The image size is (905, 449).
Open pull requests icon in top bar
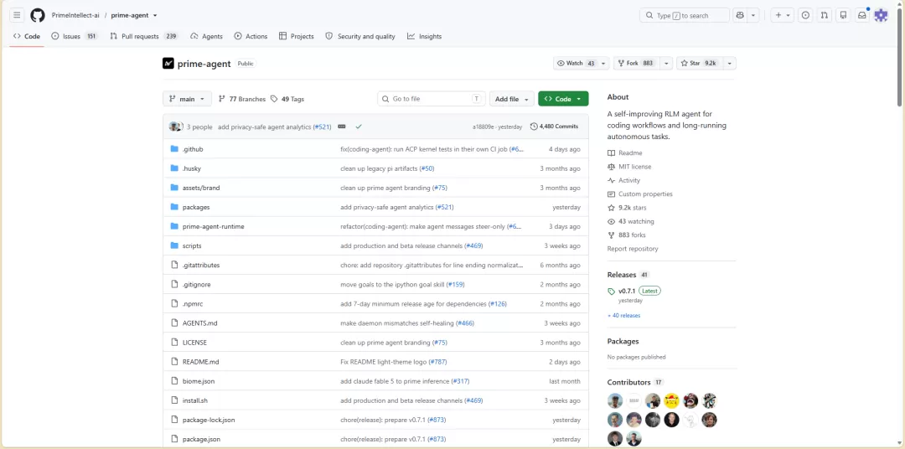click(x=825, y=16)
